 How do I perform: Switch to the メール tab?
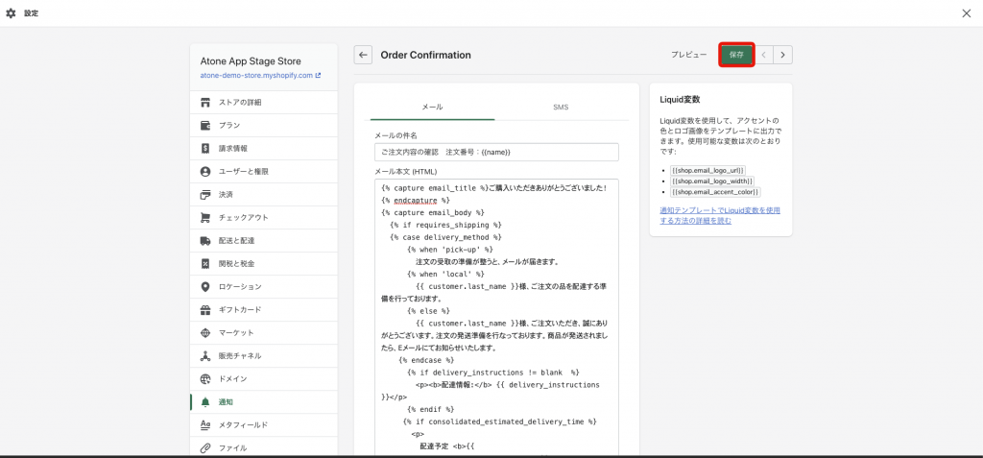coord(433,108)
